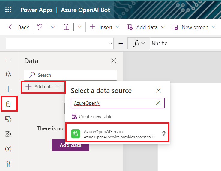Expand the hamburger menu in left rail

click(8, 59)
